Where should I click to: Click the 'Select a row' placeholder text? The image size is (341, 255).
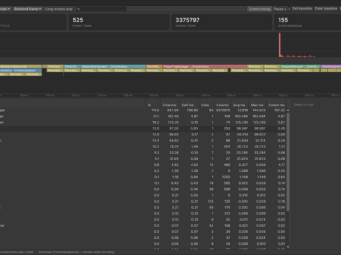click(303, 104)
